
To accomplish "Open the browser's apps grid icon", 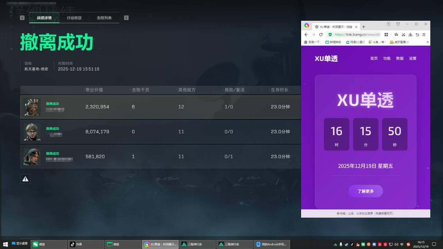I will click(386, 35).
